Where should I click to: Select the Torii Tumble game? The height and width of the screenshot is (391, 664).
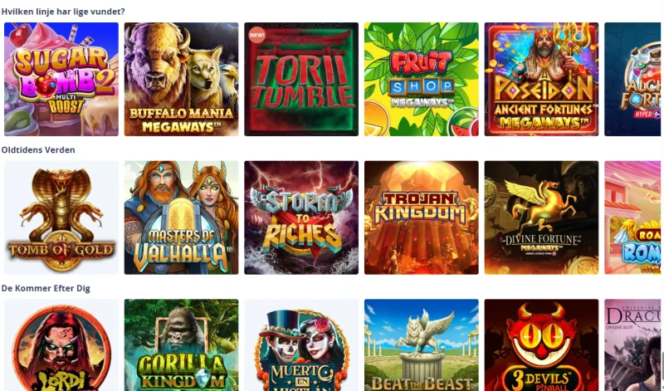[x=301, y=79]
